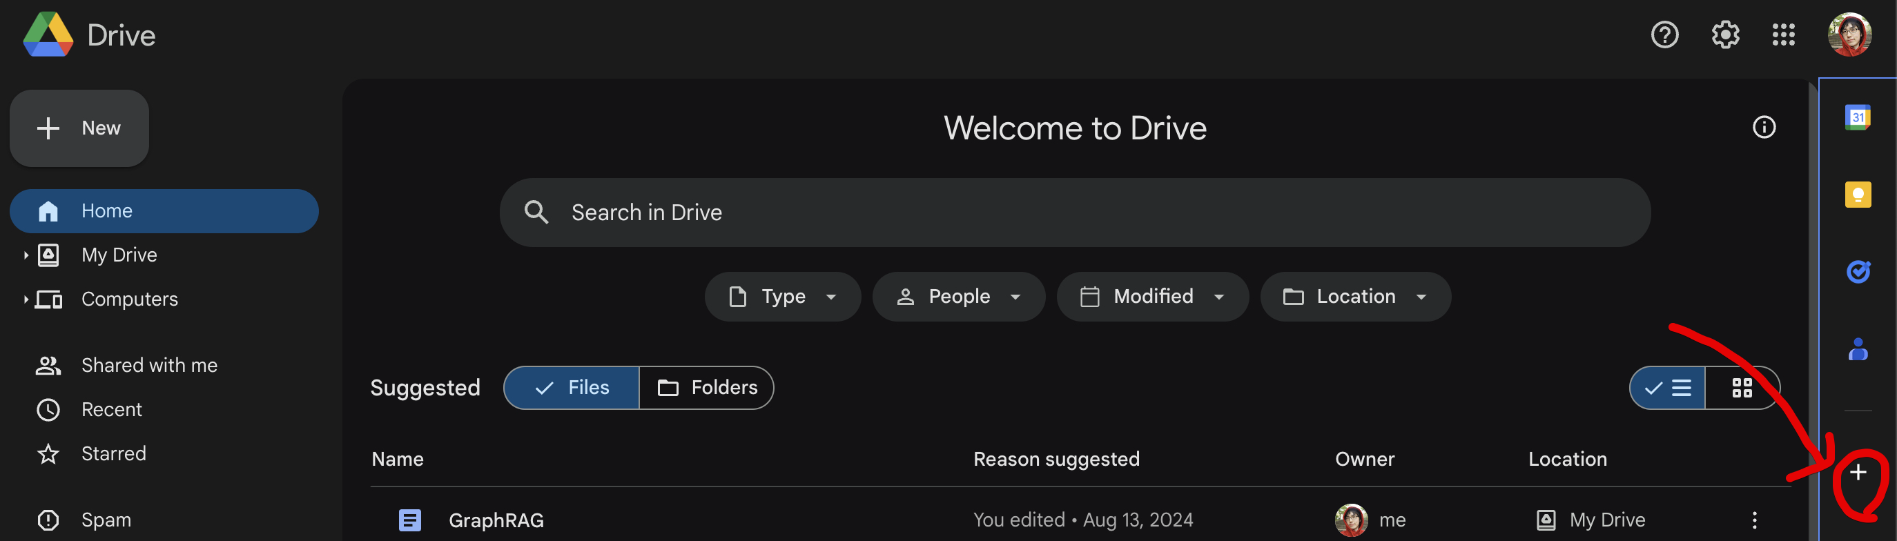Click My Drive location of GraphRAG
1897x541 pixels.
point(1606,520)
